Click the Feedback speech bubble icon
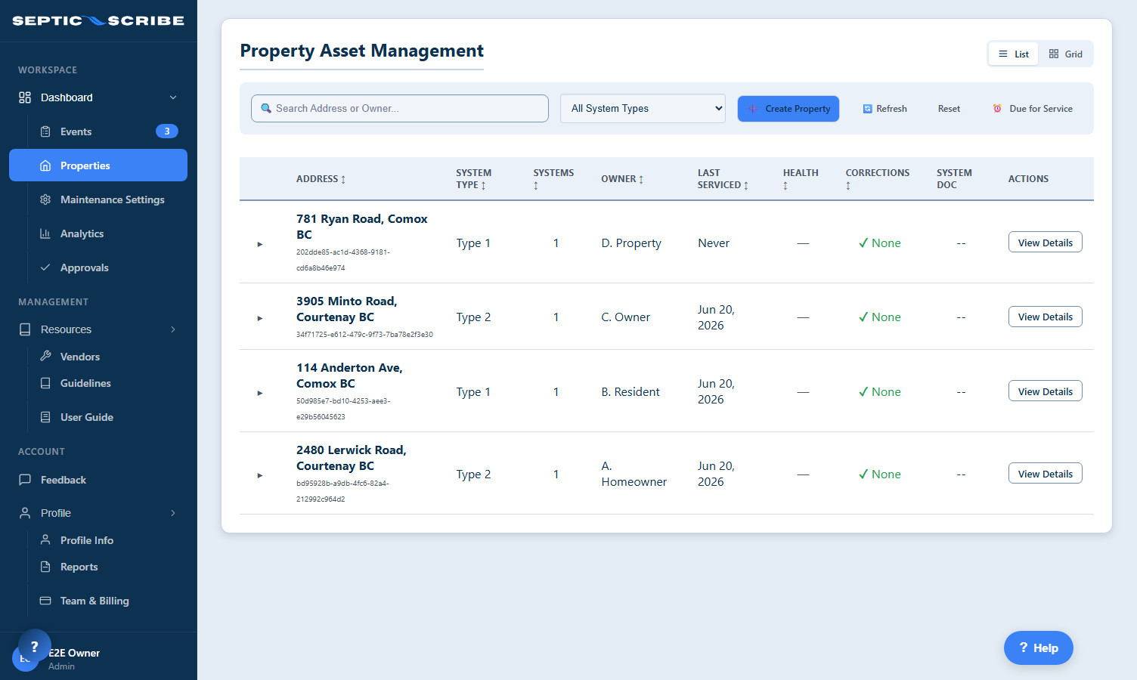This screenshot has width=1137, height=680. [x=25, y=480]
